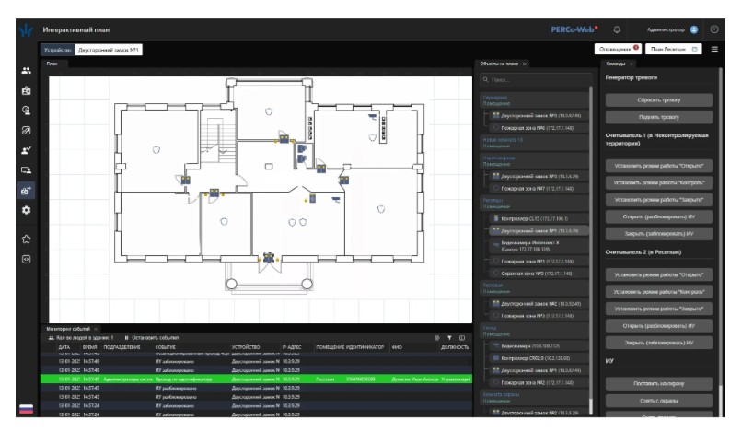The image size is (742, 432).
Task: Click the Поставить на охрану button
Action: [659, 383]
